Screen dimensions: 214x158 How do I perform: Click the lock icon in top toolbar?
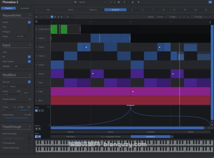pos(132,2)
